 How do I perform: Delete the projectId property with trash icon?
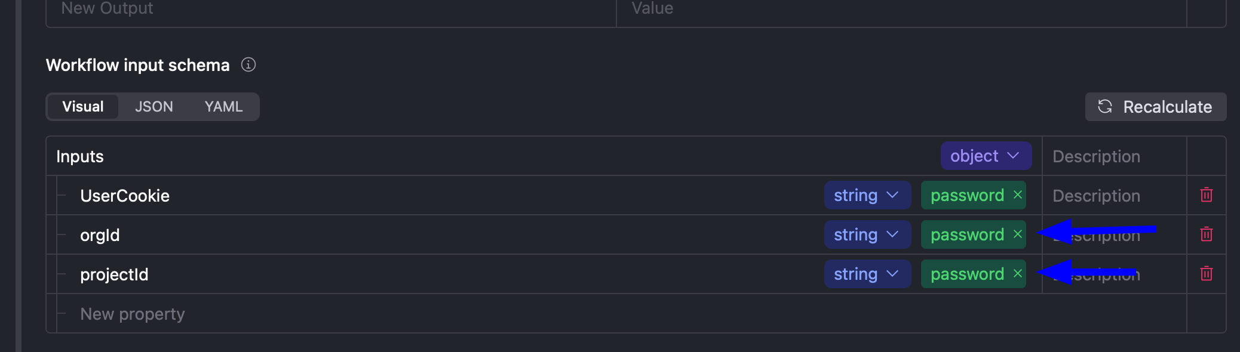point(1206,274)
